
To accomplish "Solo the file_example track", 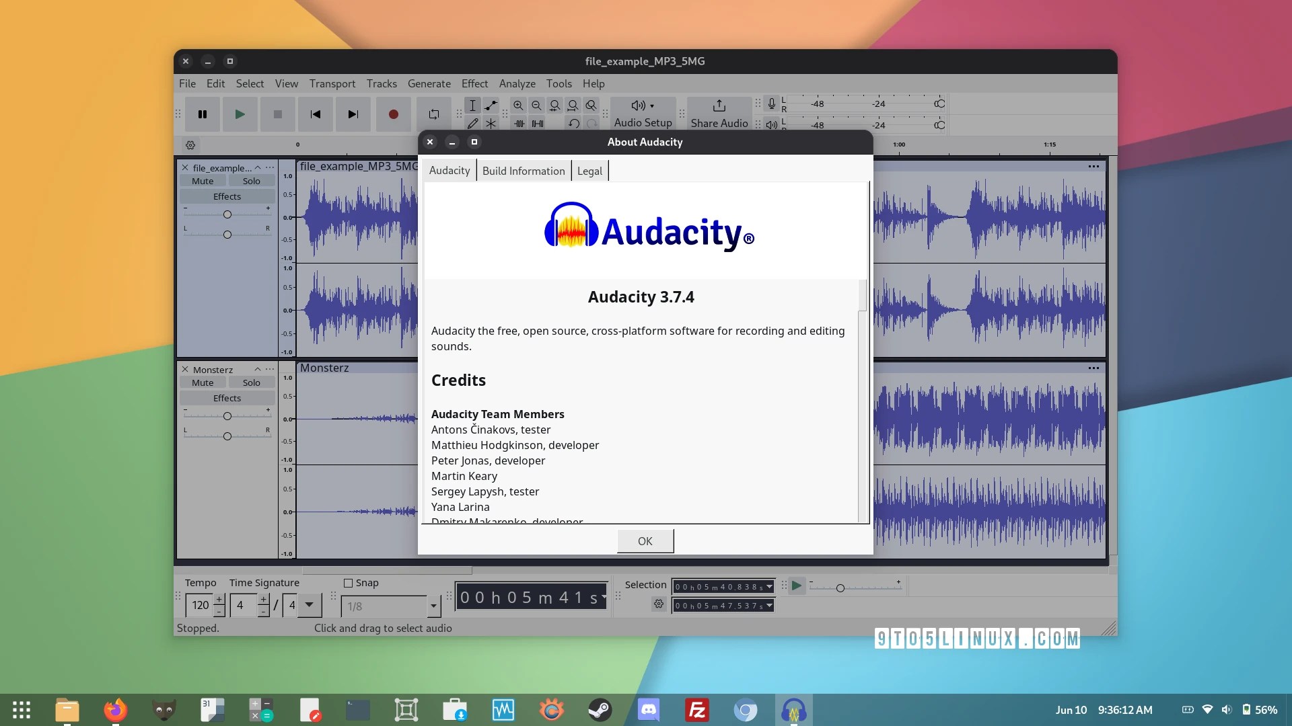I will tap(251, 181).
